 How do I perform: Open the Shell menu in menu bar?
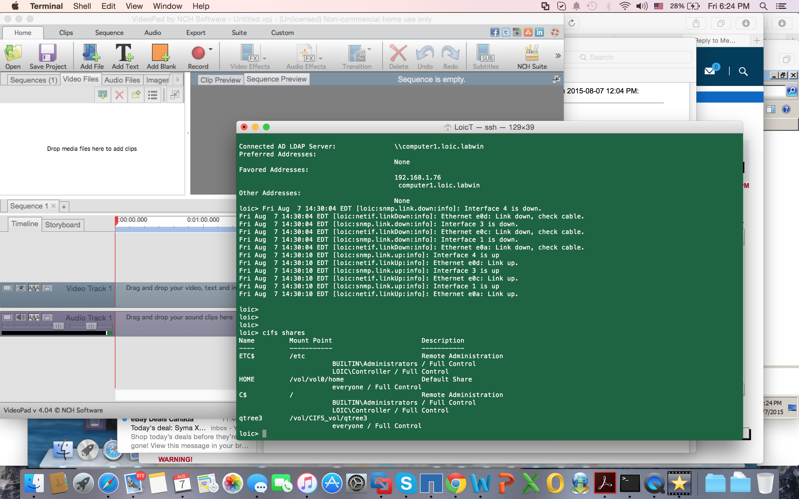[x=82, y=6]
